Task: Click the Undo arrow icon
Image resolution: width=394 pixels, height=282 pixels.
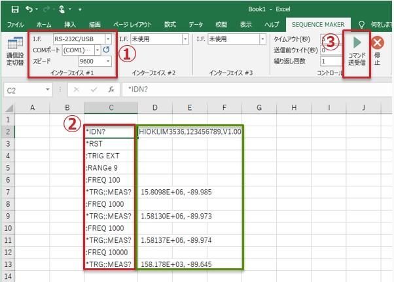Action: pyautogui.click(x=29, y=10)
